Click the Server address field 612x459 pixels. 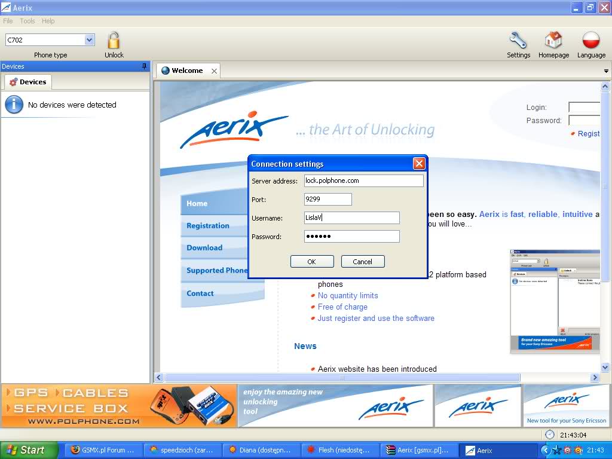(x=363, y=180)
